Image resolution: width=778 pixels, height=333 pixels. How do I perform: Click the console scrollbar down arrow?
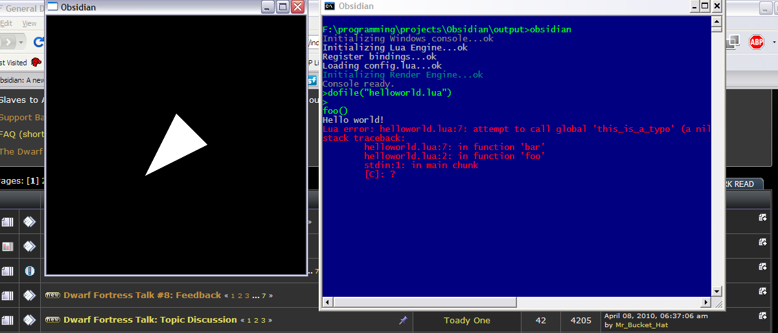point(716,292)
